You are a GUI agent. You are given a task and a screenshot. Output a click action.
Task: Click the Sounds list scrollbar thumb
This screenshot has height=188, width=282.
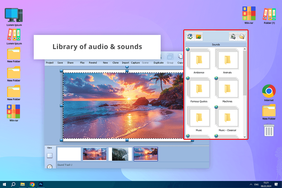tap(245, 73)
